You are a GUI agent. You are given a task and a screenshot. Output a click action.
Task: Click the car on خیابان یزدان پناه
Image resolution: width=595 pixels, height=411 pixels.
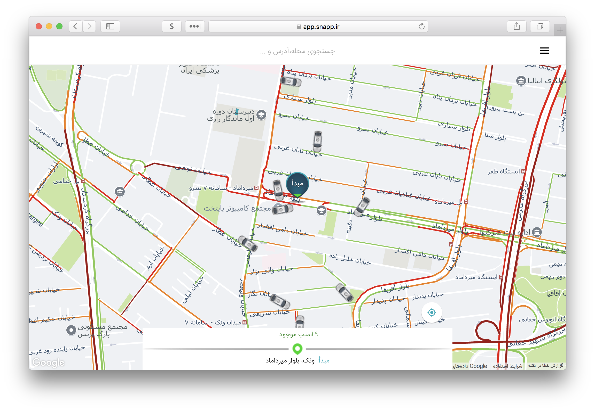click(x=291, y=82)
